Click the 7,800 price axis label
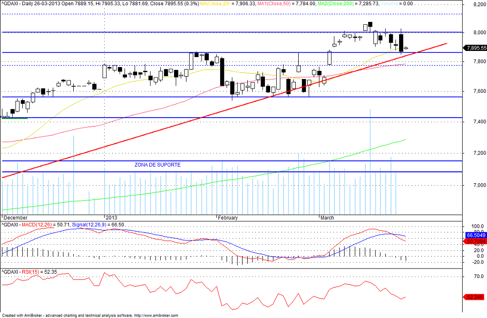Viewport: 487px width, 318px height. pos(480,61)
